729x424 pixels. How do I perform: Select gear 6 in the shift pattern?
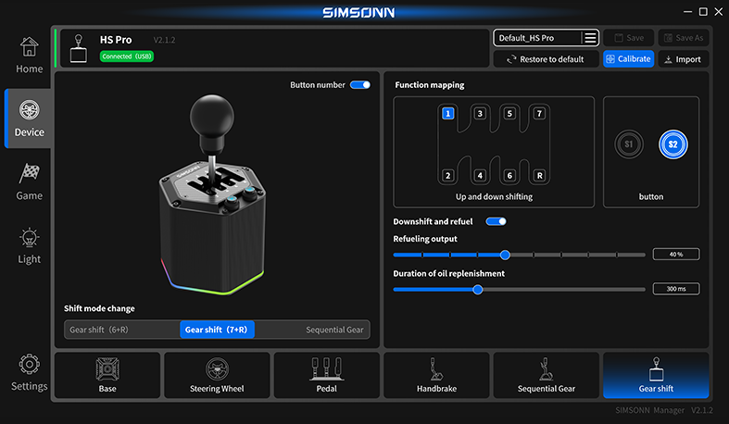coord(509,176)
